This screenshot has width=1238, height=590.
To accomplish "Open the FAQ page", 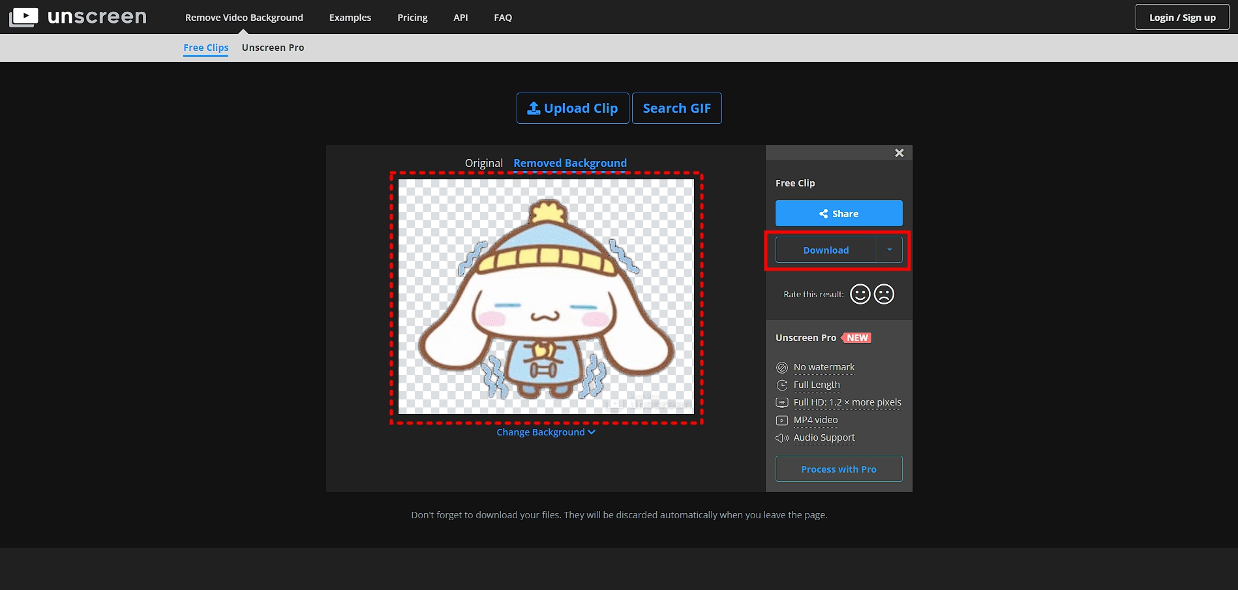I will 503,18.
